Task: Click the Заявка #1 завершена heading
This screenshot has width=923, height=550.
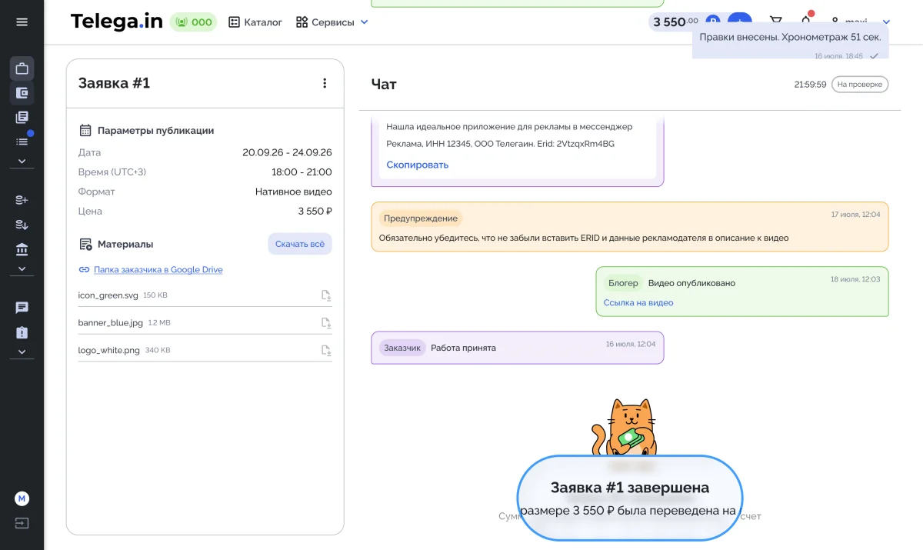Action: (x=630, y=488)
